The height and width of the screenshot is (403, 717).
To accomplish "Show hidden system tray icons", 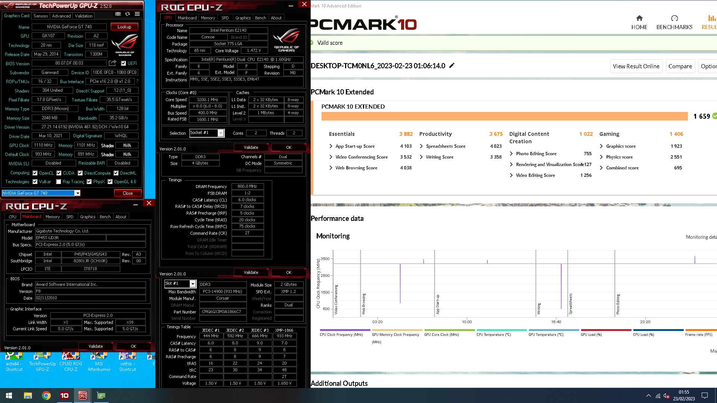I will point(649,396).
